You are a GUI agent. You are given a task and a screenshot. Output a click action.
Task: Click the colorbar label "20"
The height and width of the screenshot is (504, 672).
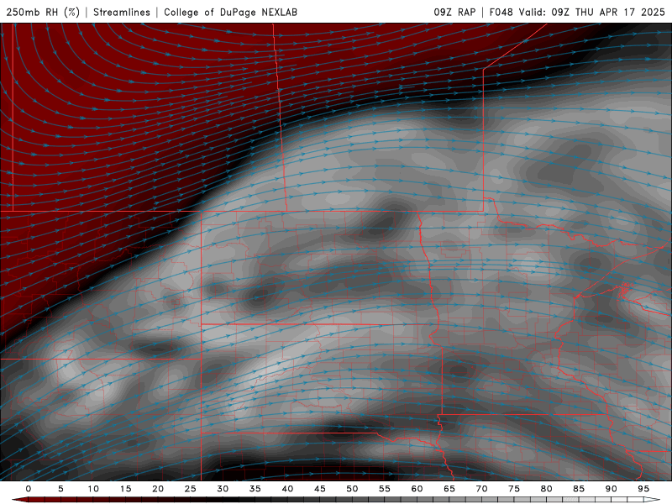click(158, 489)
